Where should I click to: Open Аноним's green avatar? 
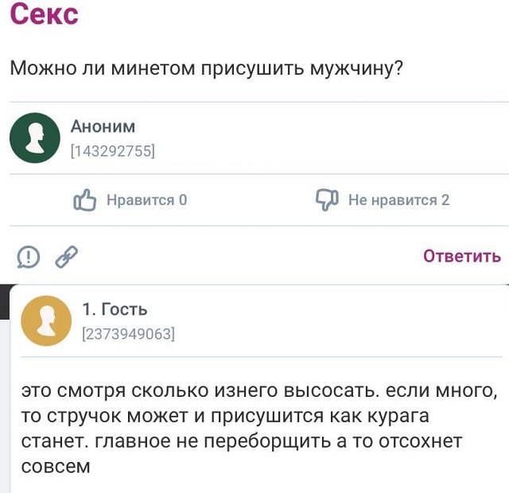[35, 138]
